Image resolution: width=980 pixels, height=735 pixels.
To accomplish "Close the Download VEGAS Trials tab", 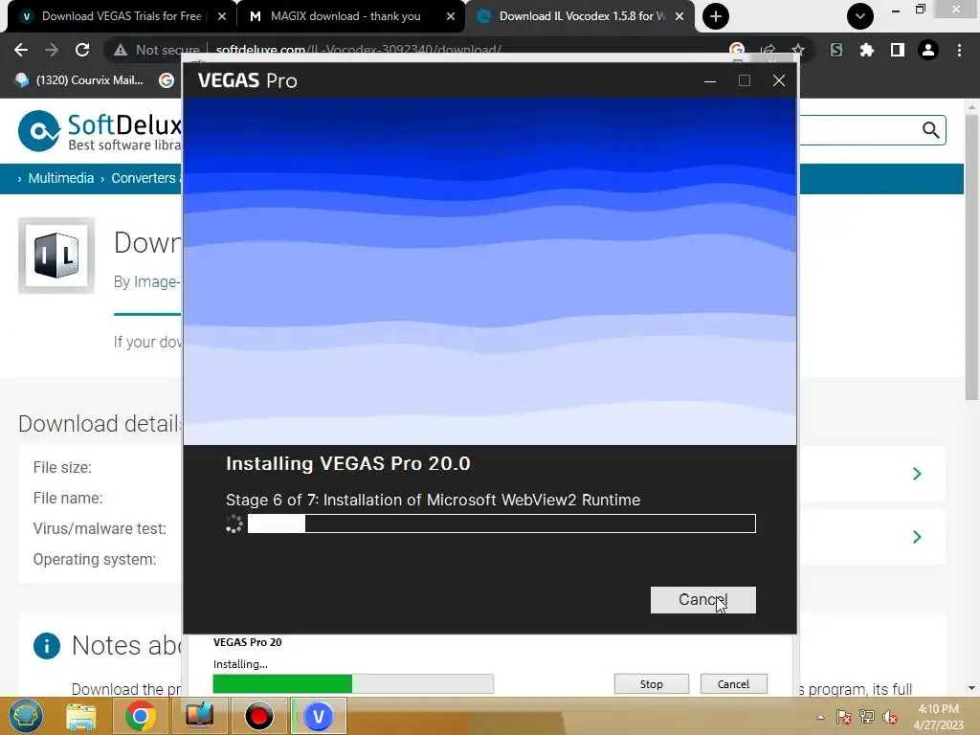I will click(222, 16).
